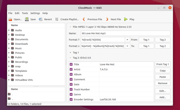
Task: Click the Templates folder icon
Action: (x=13, y=71)
